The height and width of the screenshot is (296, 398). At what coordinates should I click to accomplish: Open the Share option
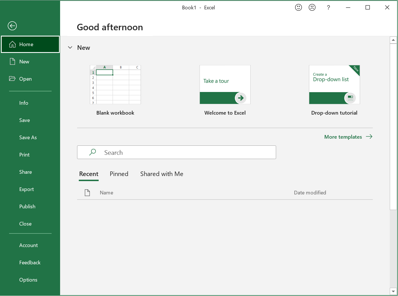click(30, 172)
